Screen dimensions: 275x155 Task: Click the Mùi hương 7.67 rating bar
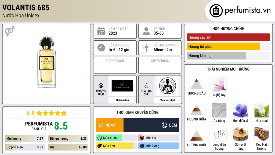point(25,139)
